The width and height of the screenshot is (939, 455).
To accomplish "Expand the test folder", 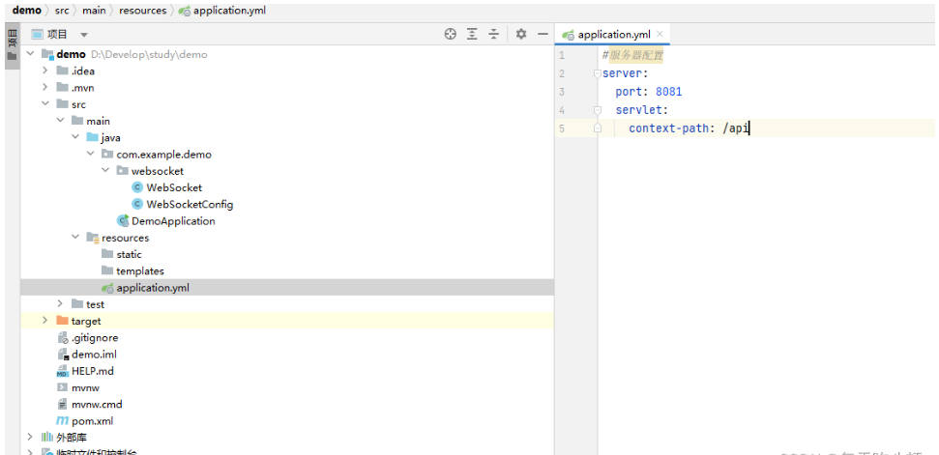I will point(60,304).
